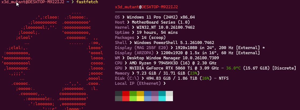Click the green "23%" memory percentage

tap(194, 73)
